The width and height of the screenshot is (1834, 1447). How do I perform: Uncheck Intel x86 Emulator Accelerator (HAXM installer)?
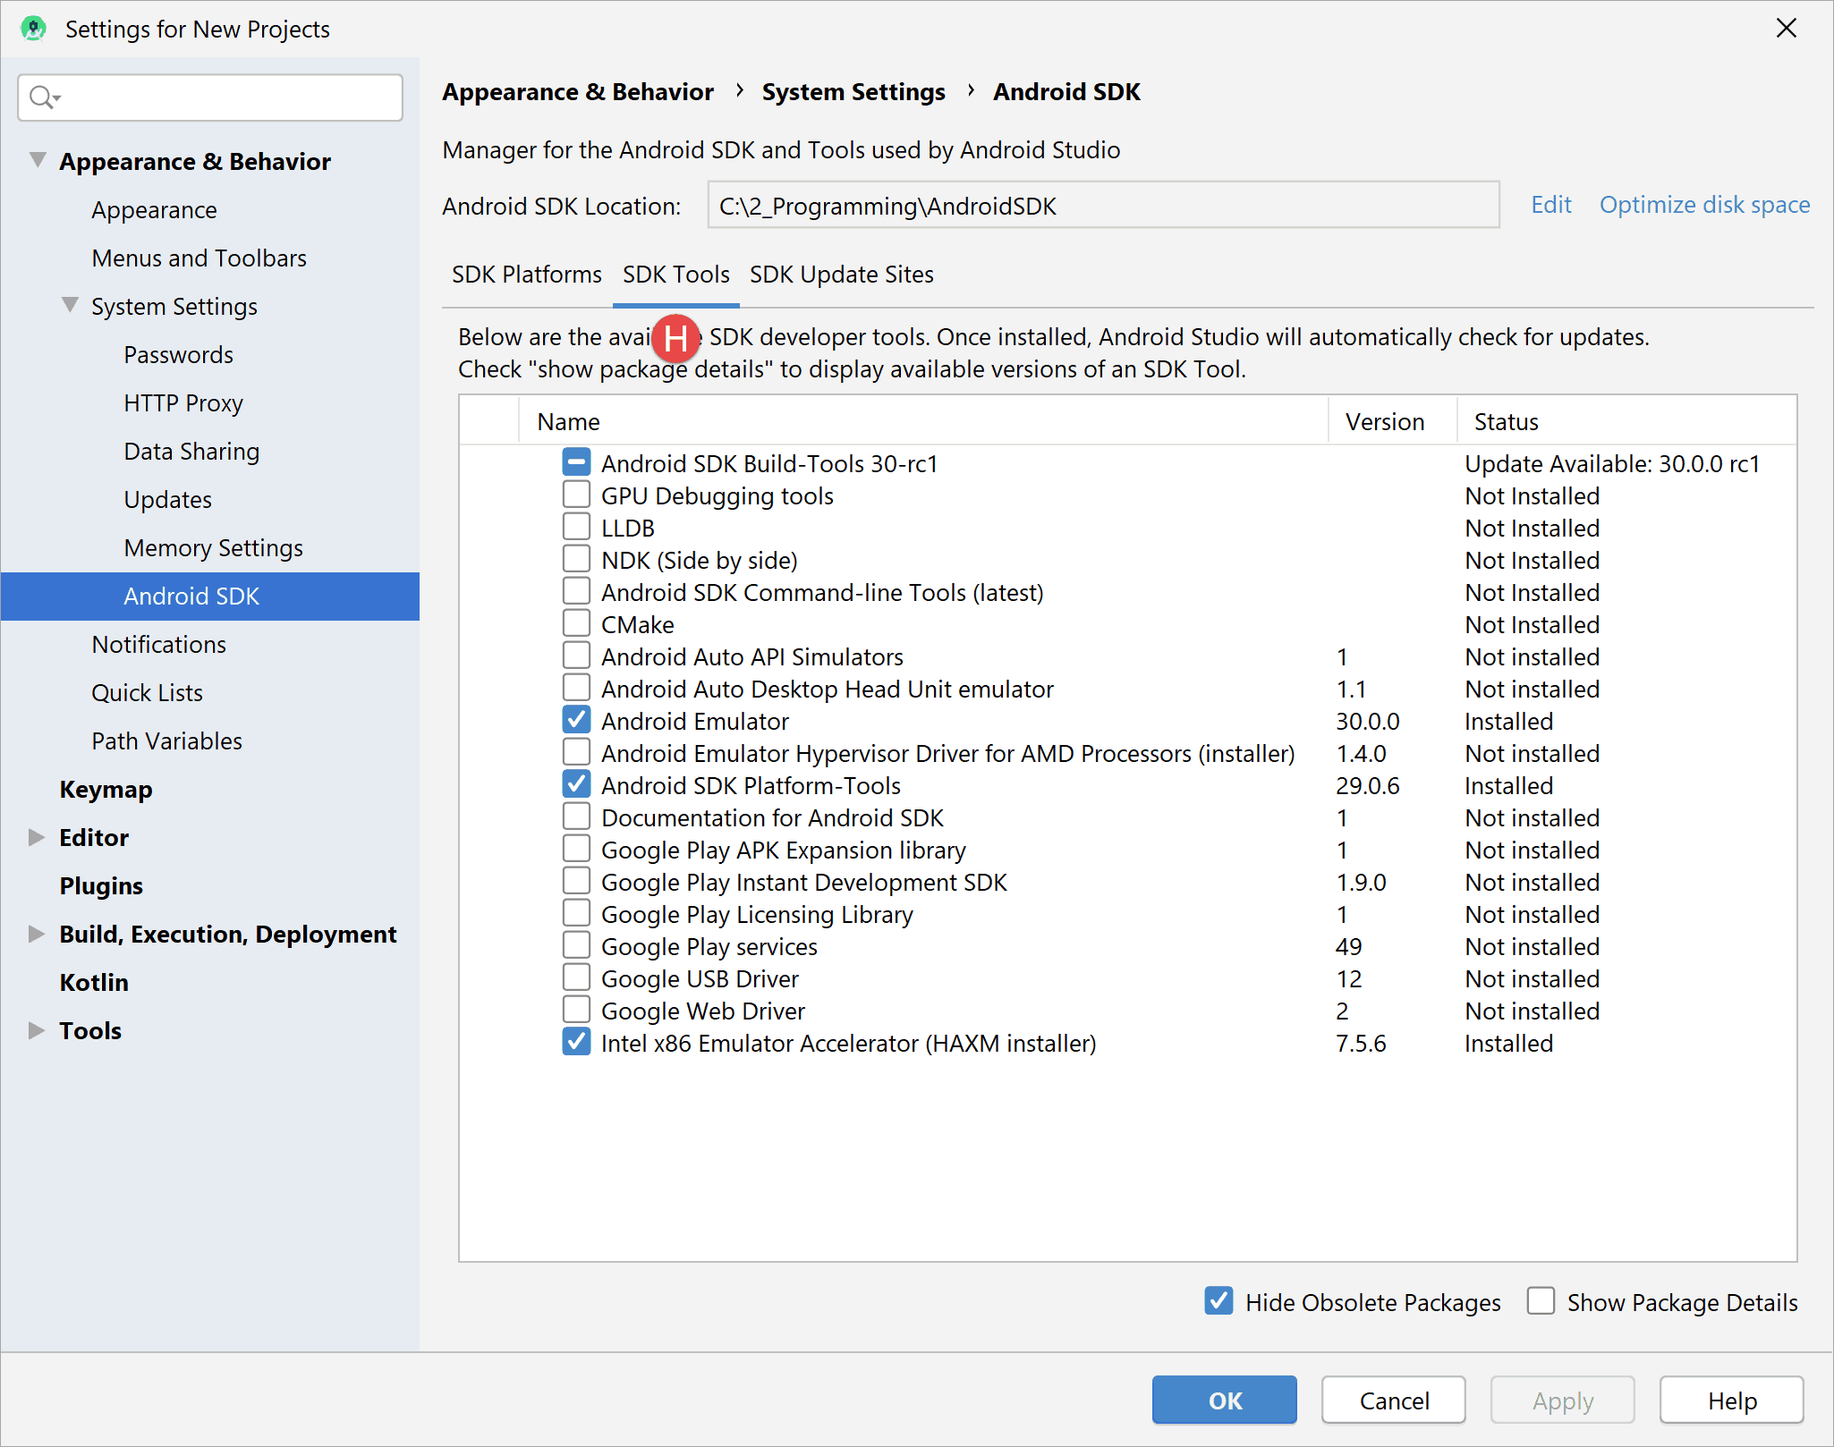(576, 1042)
